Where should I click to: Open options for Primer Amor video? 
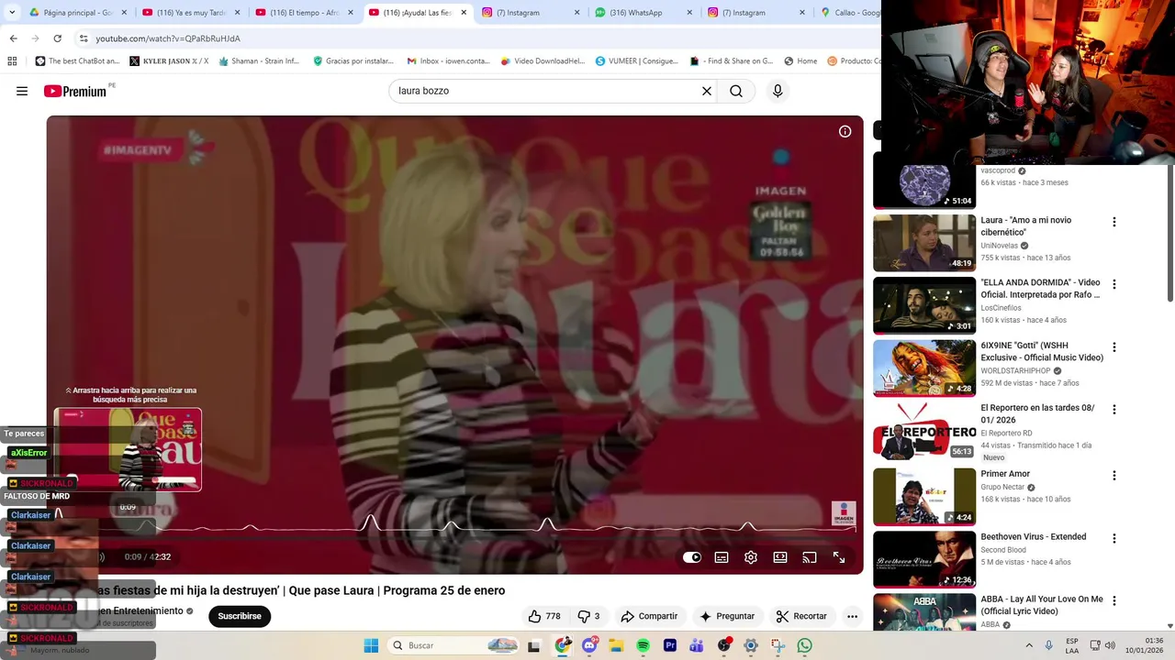(1114, 476)
